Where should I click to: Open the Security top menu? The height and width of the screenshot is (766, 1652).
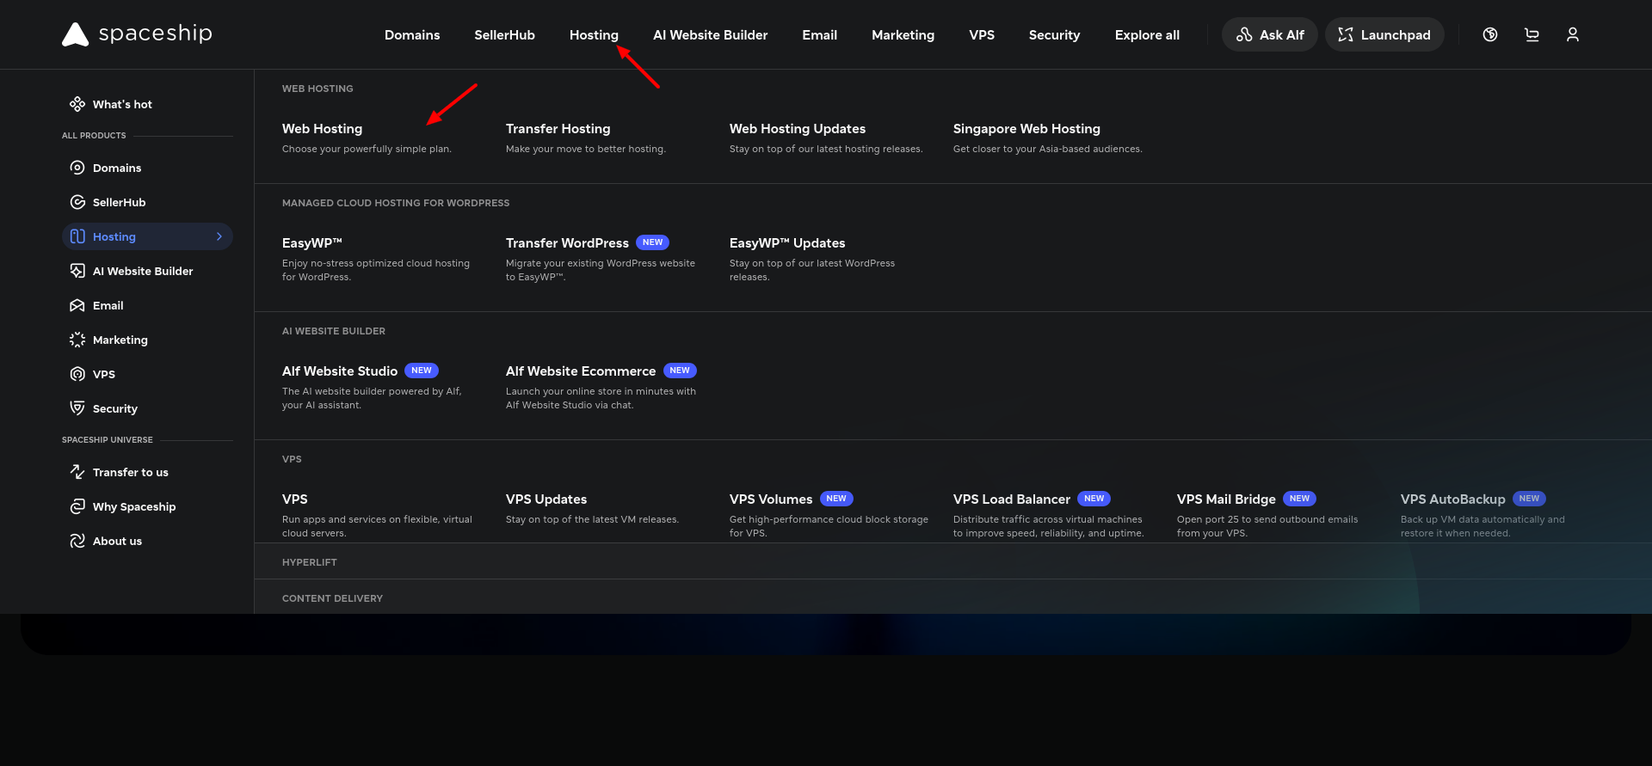[1054, 35]
